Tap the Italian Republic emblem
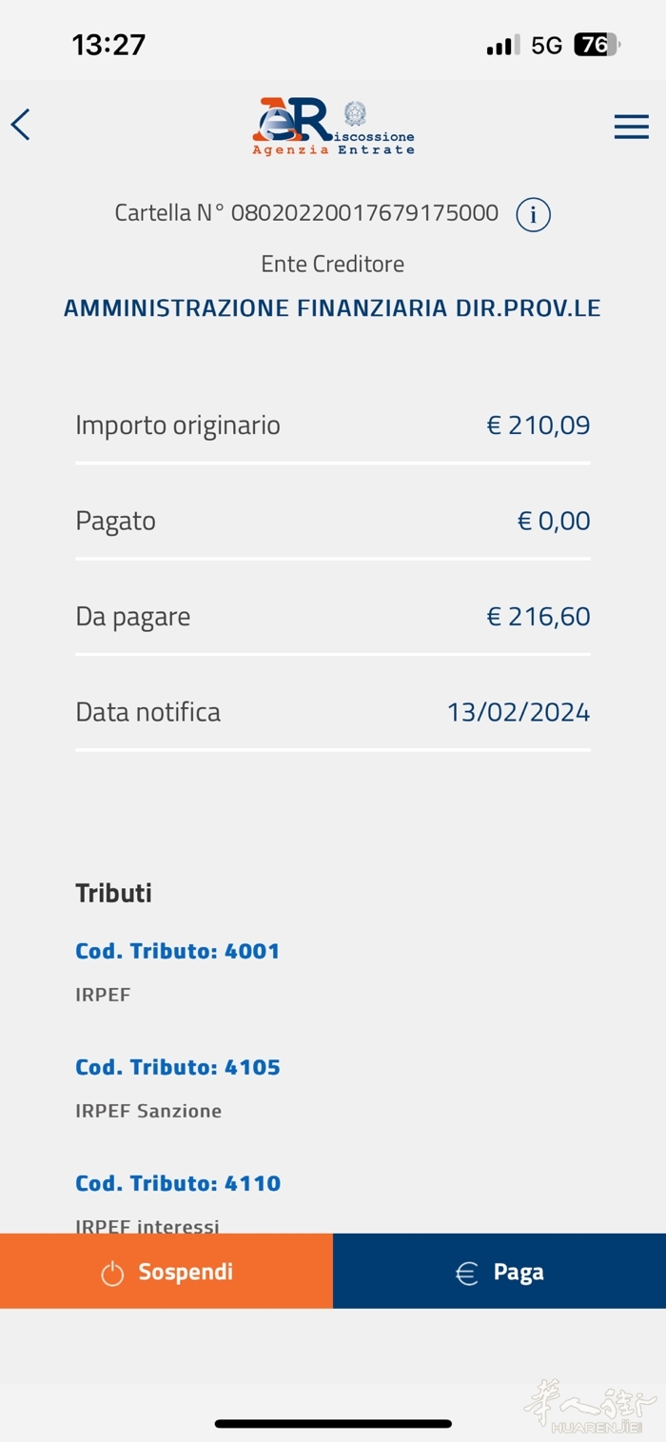Image resolution: width=666 pixels, height=1442 pixels. tap(355, 113)
